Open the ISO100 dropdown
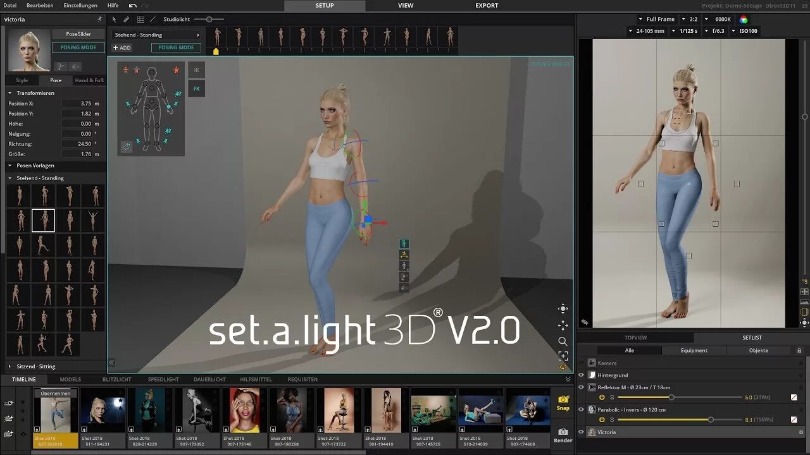The height and width of the screenshot is (455, 810). tap(745, 31)
